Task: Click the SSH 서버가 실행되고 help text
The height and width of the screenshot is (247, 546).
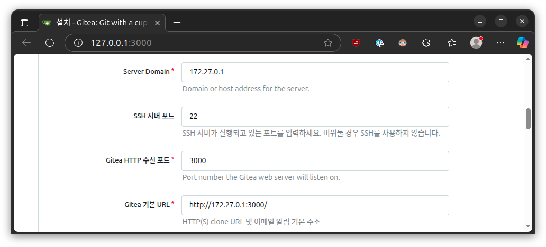Action: click(311, 133)
